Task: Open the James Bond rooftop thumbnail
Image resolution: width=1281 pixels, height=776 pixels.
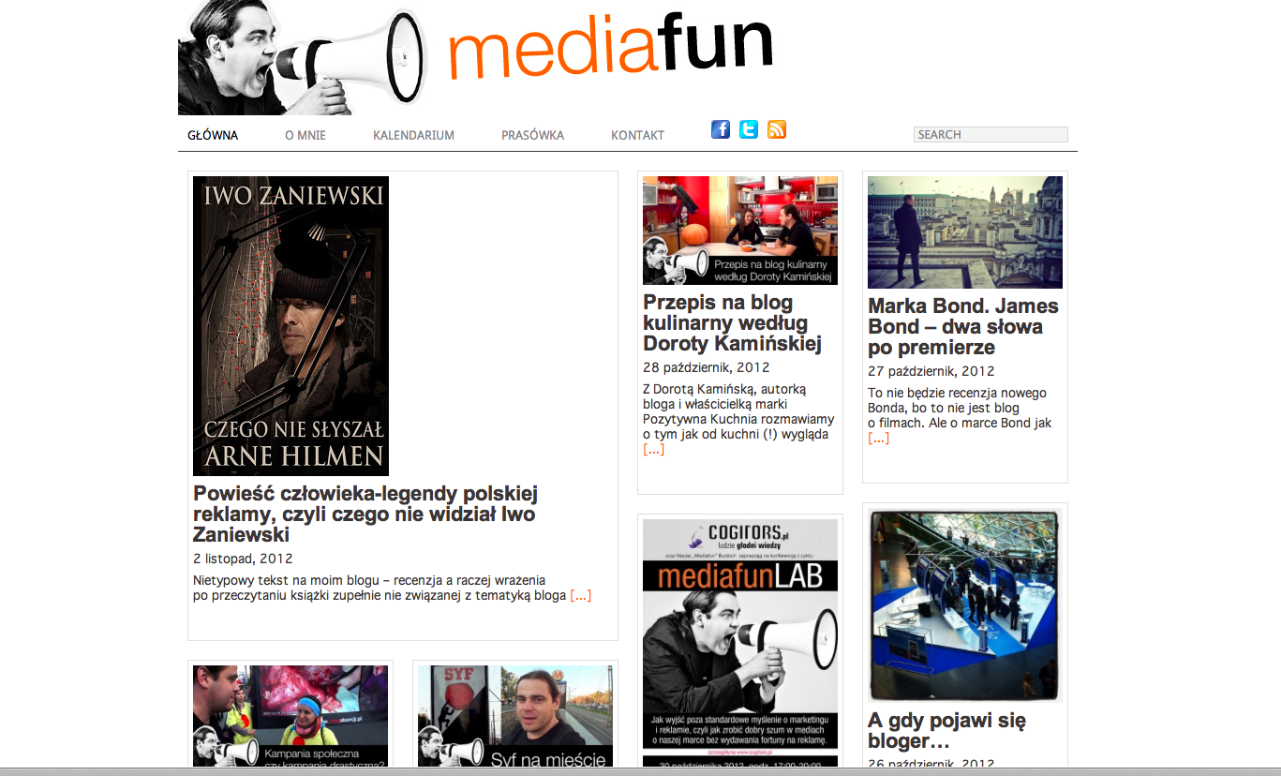Action: pyautogui.click(x=965, y=231)
